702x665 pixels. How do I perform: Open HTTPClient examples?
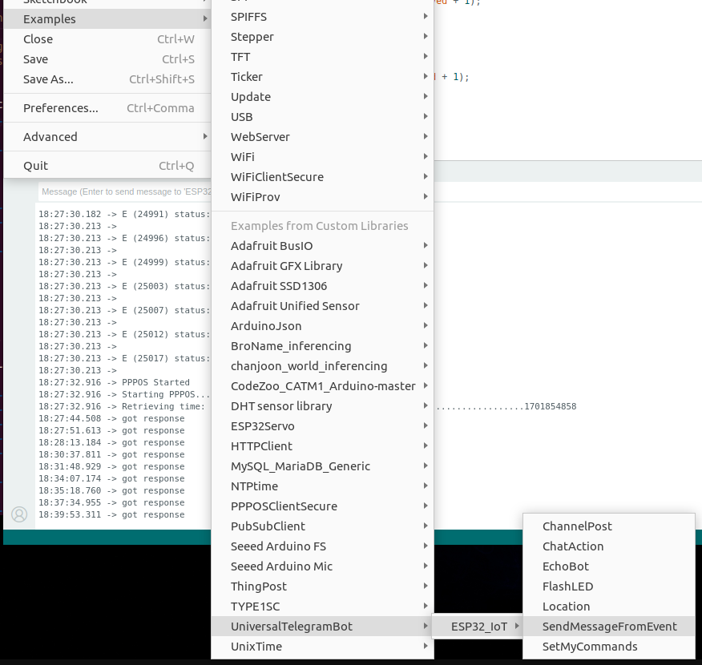point(322,446)
